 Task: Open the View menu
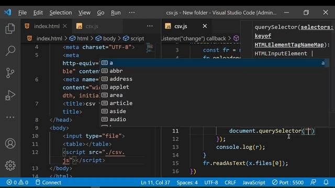pos(84,13)
